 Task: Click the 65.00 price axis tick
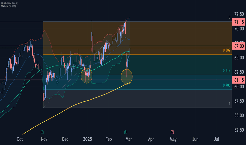(x=239, y=58)
